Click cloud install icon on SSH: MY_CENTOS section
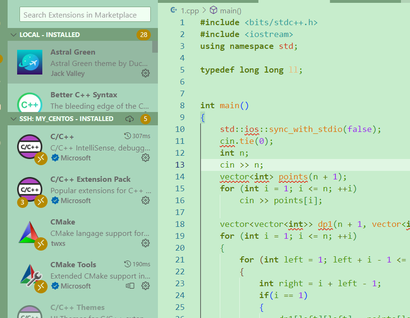This screenshot has width=410, height=318. [129, 119]
